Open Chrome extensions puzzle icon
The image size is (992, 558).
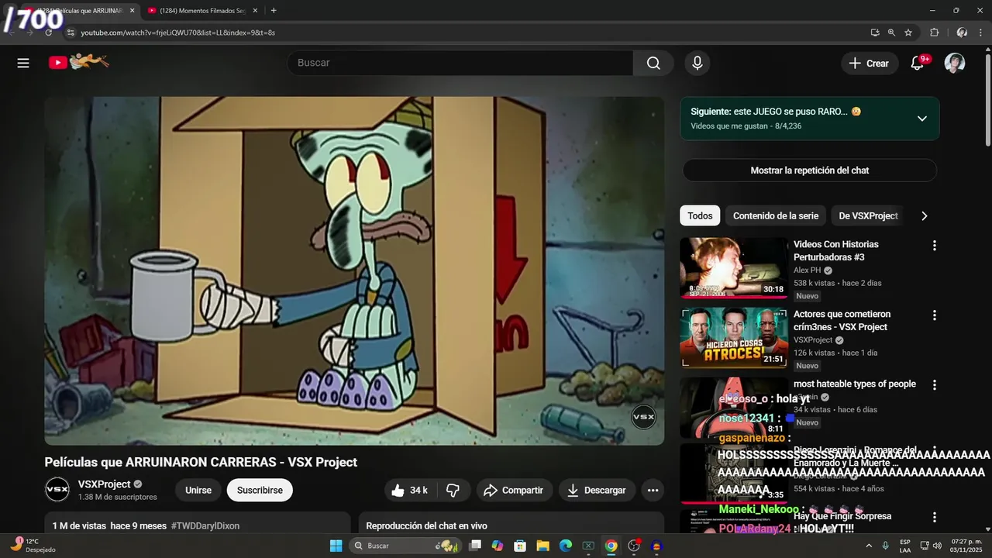pyautogui.click(x=934, y=33)
